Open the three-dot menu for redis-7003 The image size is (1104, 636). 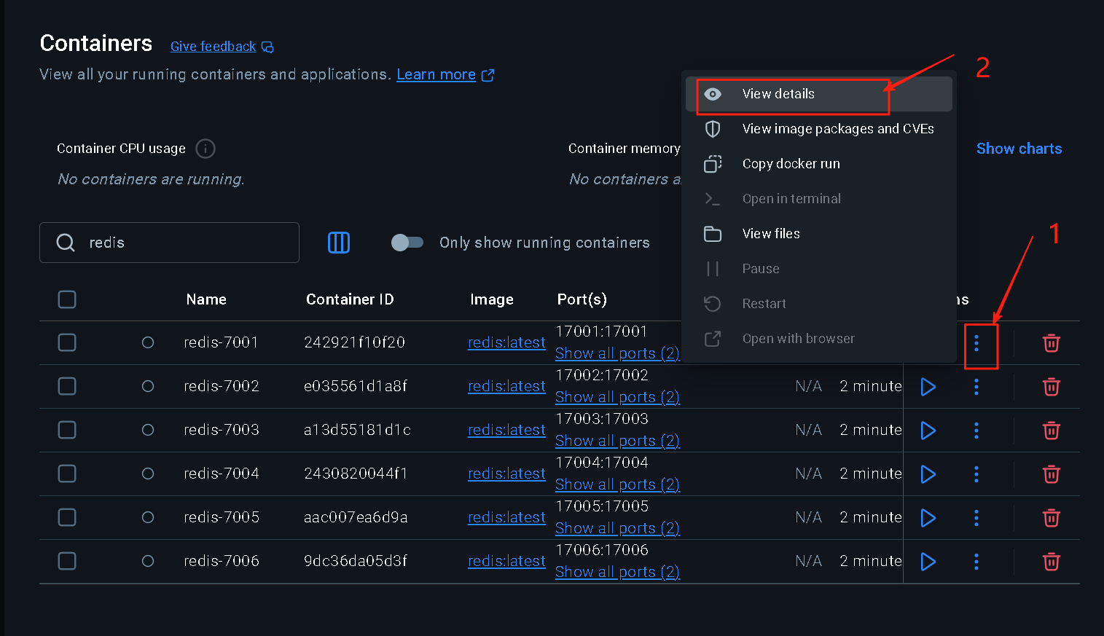(976, 431)
